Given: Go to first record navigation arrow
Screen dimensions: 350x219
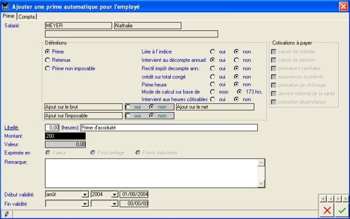Looking at the screenshot, I should tap(323, 199).
